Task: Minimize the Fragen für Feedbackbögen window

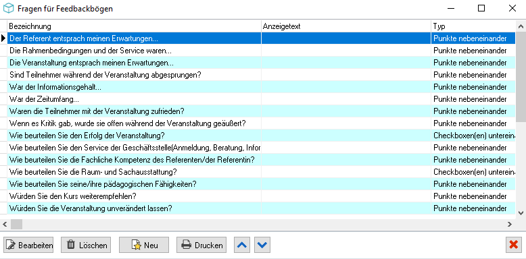Action: 450,8
